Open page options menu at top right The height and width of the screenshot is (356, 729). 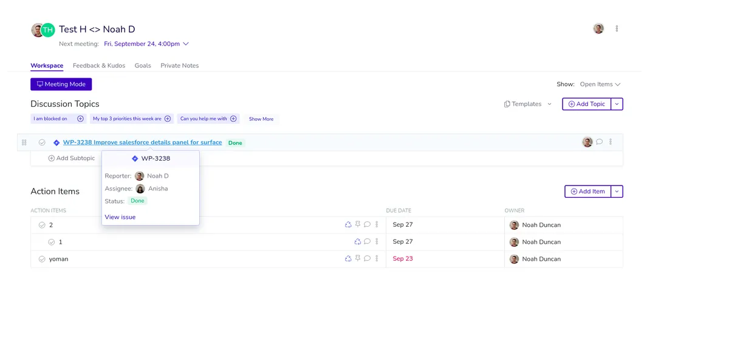pyautogui.click(x=617, y=29)
